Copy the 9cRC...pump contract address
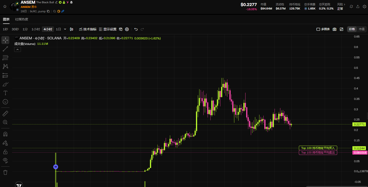Image resolution: width=368 pixels, height=187 pixels. tap(48, 11)
